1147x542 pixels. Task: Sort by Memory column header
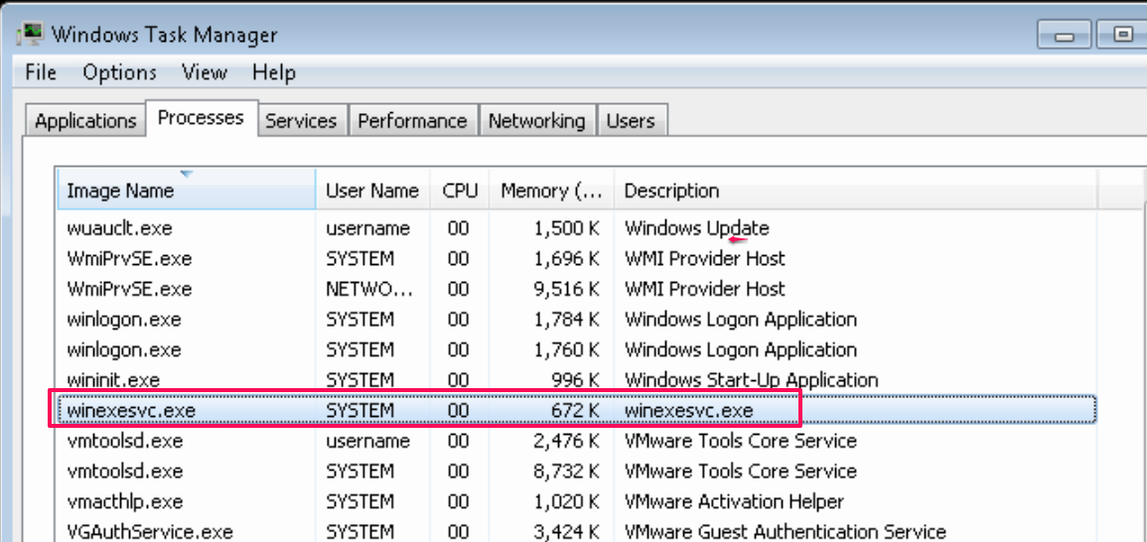click(551, 191)
